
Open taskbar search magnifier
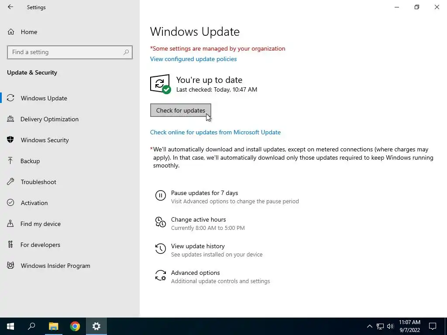[31, 326]
